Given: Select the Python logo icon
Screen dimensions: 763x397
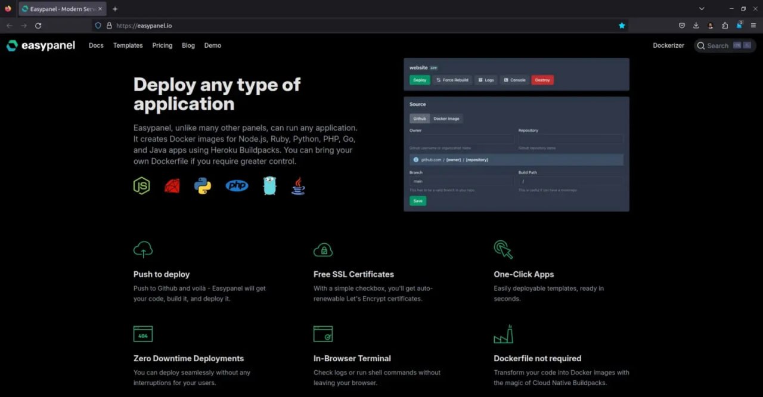Looking at the screenshot, I should tap(204, 185).
